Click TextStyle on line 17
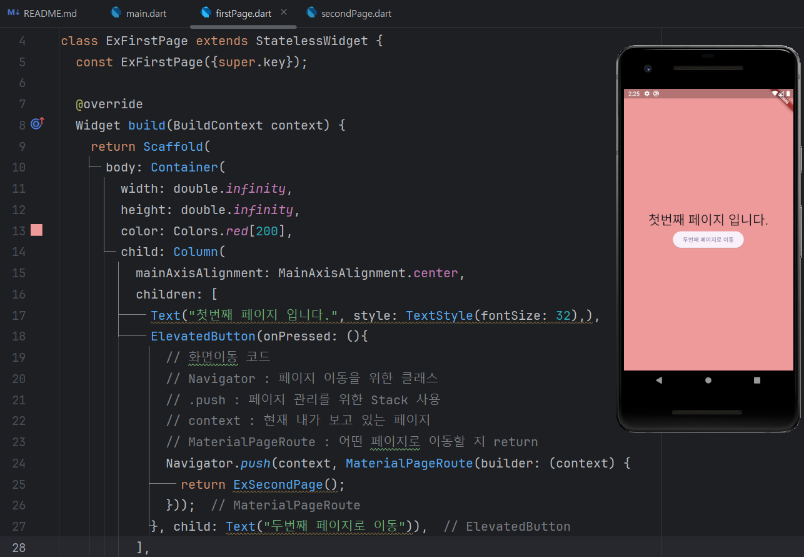Image resolution: width=804 pixels, height=557 pixels. pos(440,315)
